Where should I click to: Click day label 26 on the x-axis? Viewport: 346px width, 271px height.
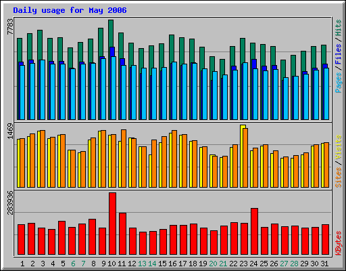click(x=274, y=264)
